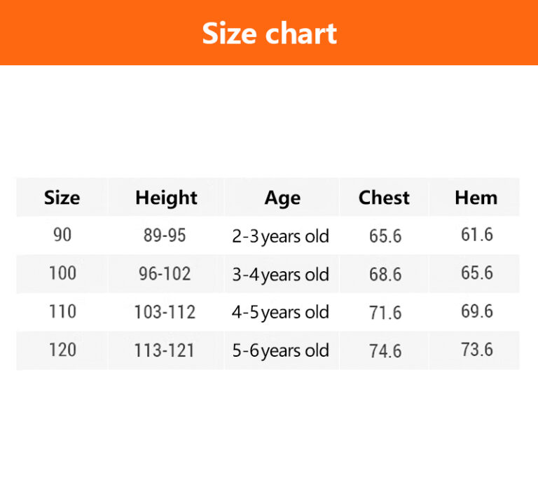Select the size 100 cell
The image size is (538, 492).
[x=62, y=273]
